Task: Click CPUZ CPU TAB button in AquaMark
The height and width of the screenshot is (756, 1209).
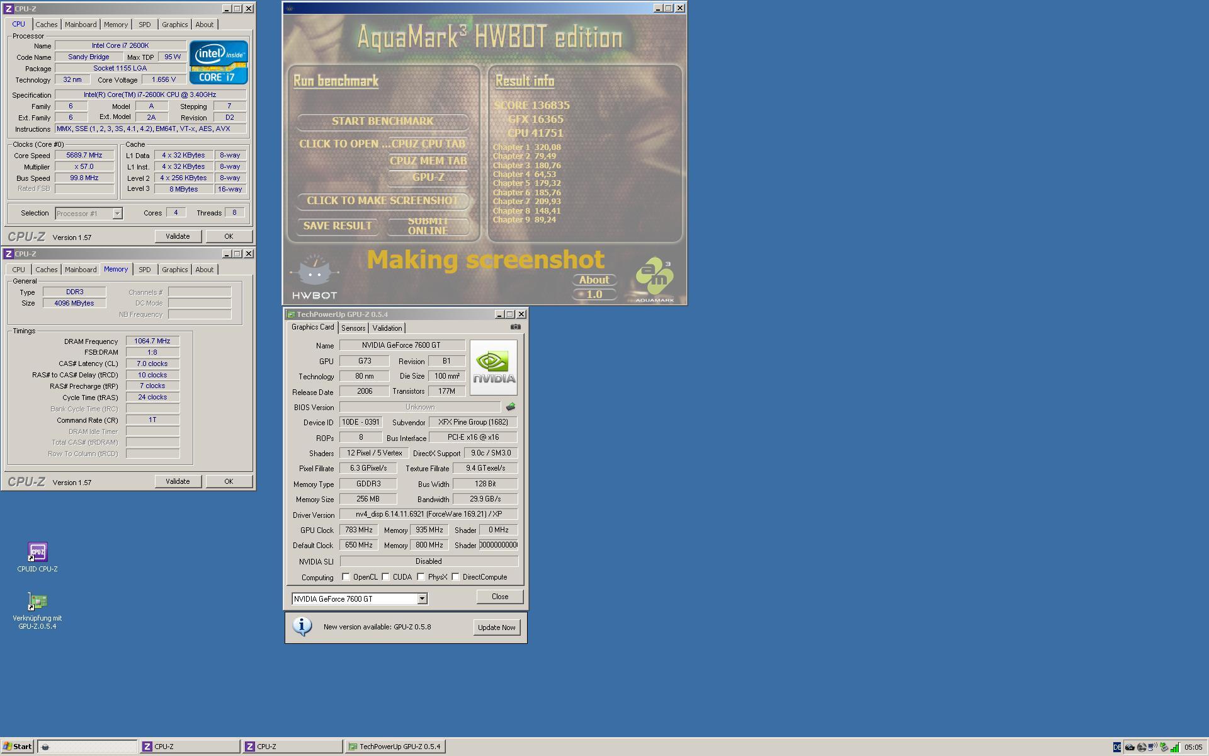Action: point(428,144)
